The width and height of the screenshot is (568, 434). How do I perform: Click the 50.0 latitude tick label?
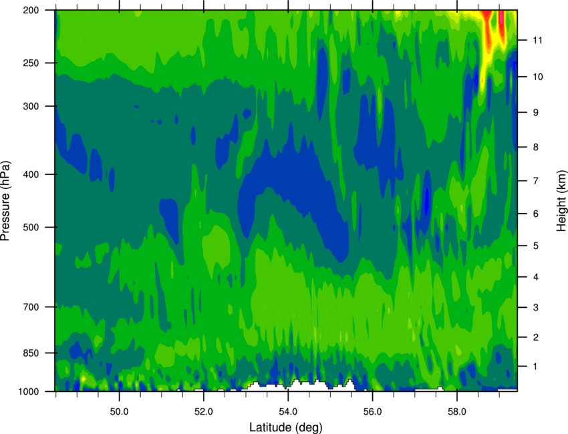[119, 412]
